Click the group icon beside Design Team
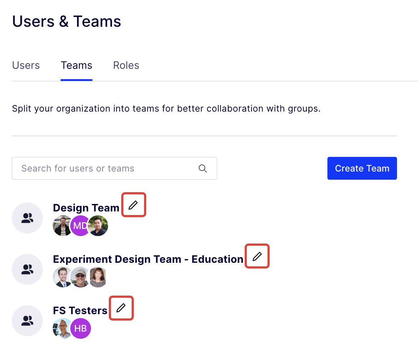This screenshot has height=348, width=418. 27,218
